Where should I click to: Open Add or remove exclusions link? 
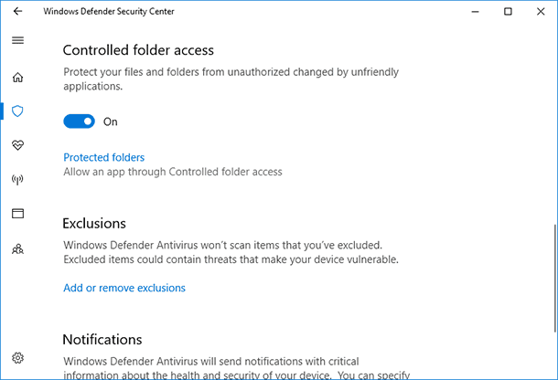tap(124, 288)
